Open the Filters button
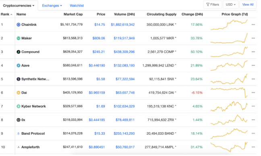The image size is (261, 156). 213,5
